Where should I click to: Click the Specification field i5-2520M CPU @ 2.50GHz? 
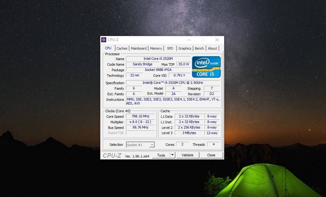pyautogui.click(x=173, y=83)
